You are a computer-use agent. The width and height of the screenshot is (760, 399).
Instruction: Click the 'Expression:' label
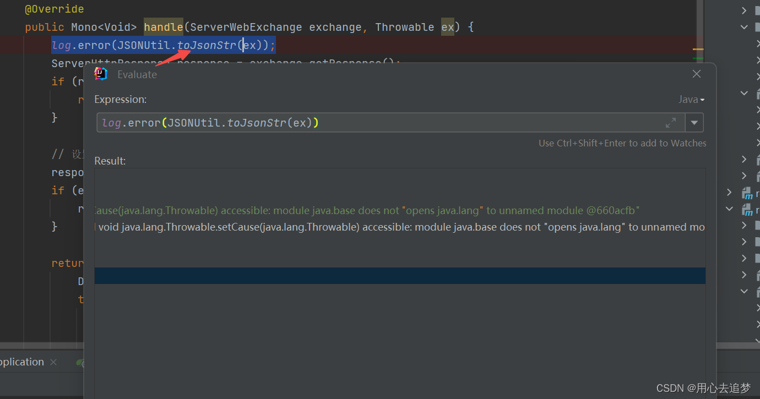click(121, 100)
